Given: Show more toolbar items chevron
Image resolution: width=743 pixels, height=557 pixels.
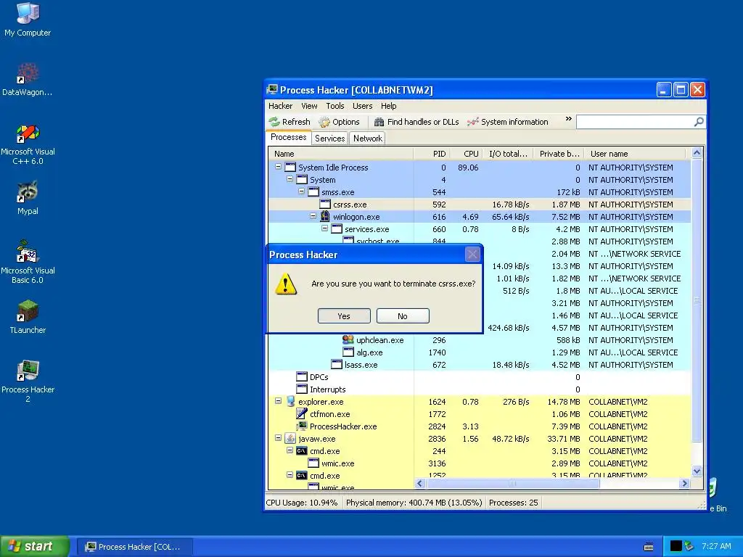Looking at the screenshot, I should click(568, 119).
